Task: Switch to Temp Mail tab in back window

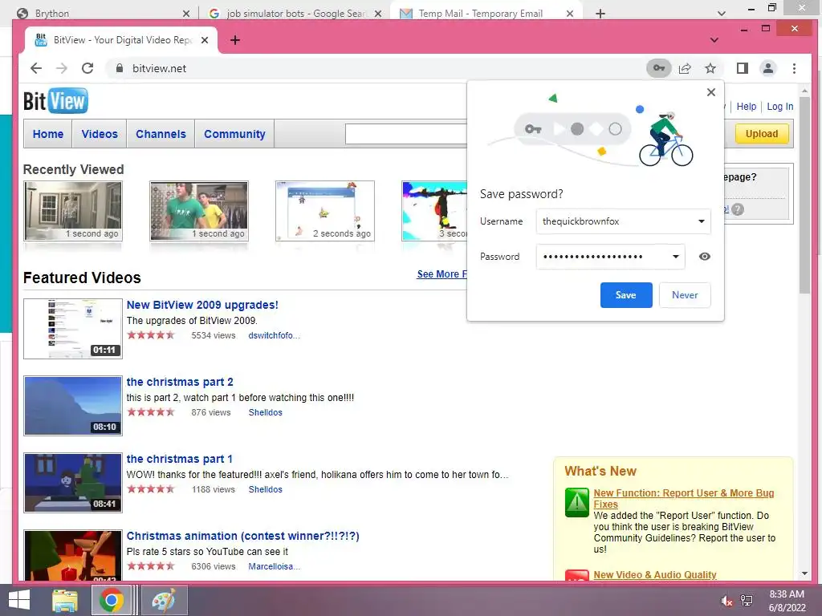Action: pos(486,13)
